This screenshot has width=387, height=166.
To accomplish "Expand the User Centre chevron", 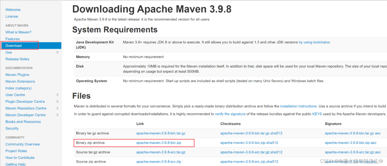I will pyautogui.click(x=57, y=95).
